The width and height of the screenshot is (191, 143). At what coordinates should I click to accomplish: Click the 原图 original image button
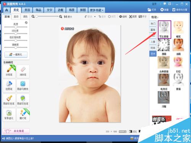(x=112, y=17)
